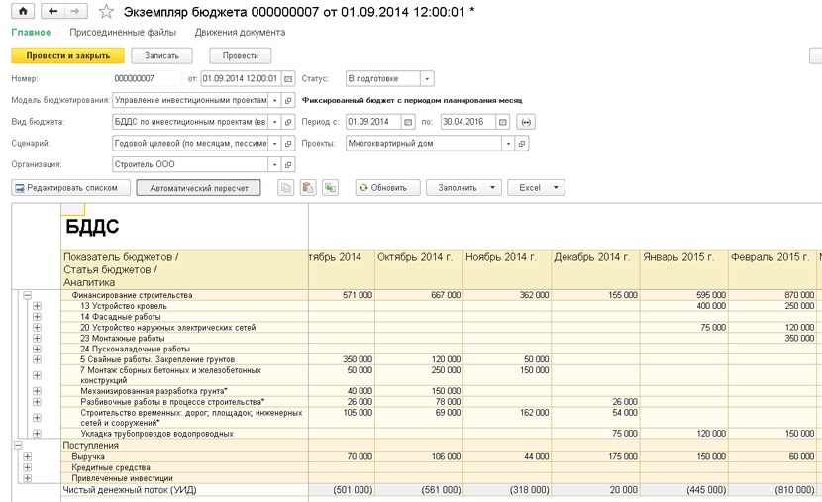Open project details icon
Viewport: 822px width, 502px height.
point(522,143)
